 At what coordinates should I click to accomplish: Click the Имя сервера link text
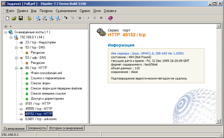147,53
